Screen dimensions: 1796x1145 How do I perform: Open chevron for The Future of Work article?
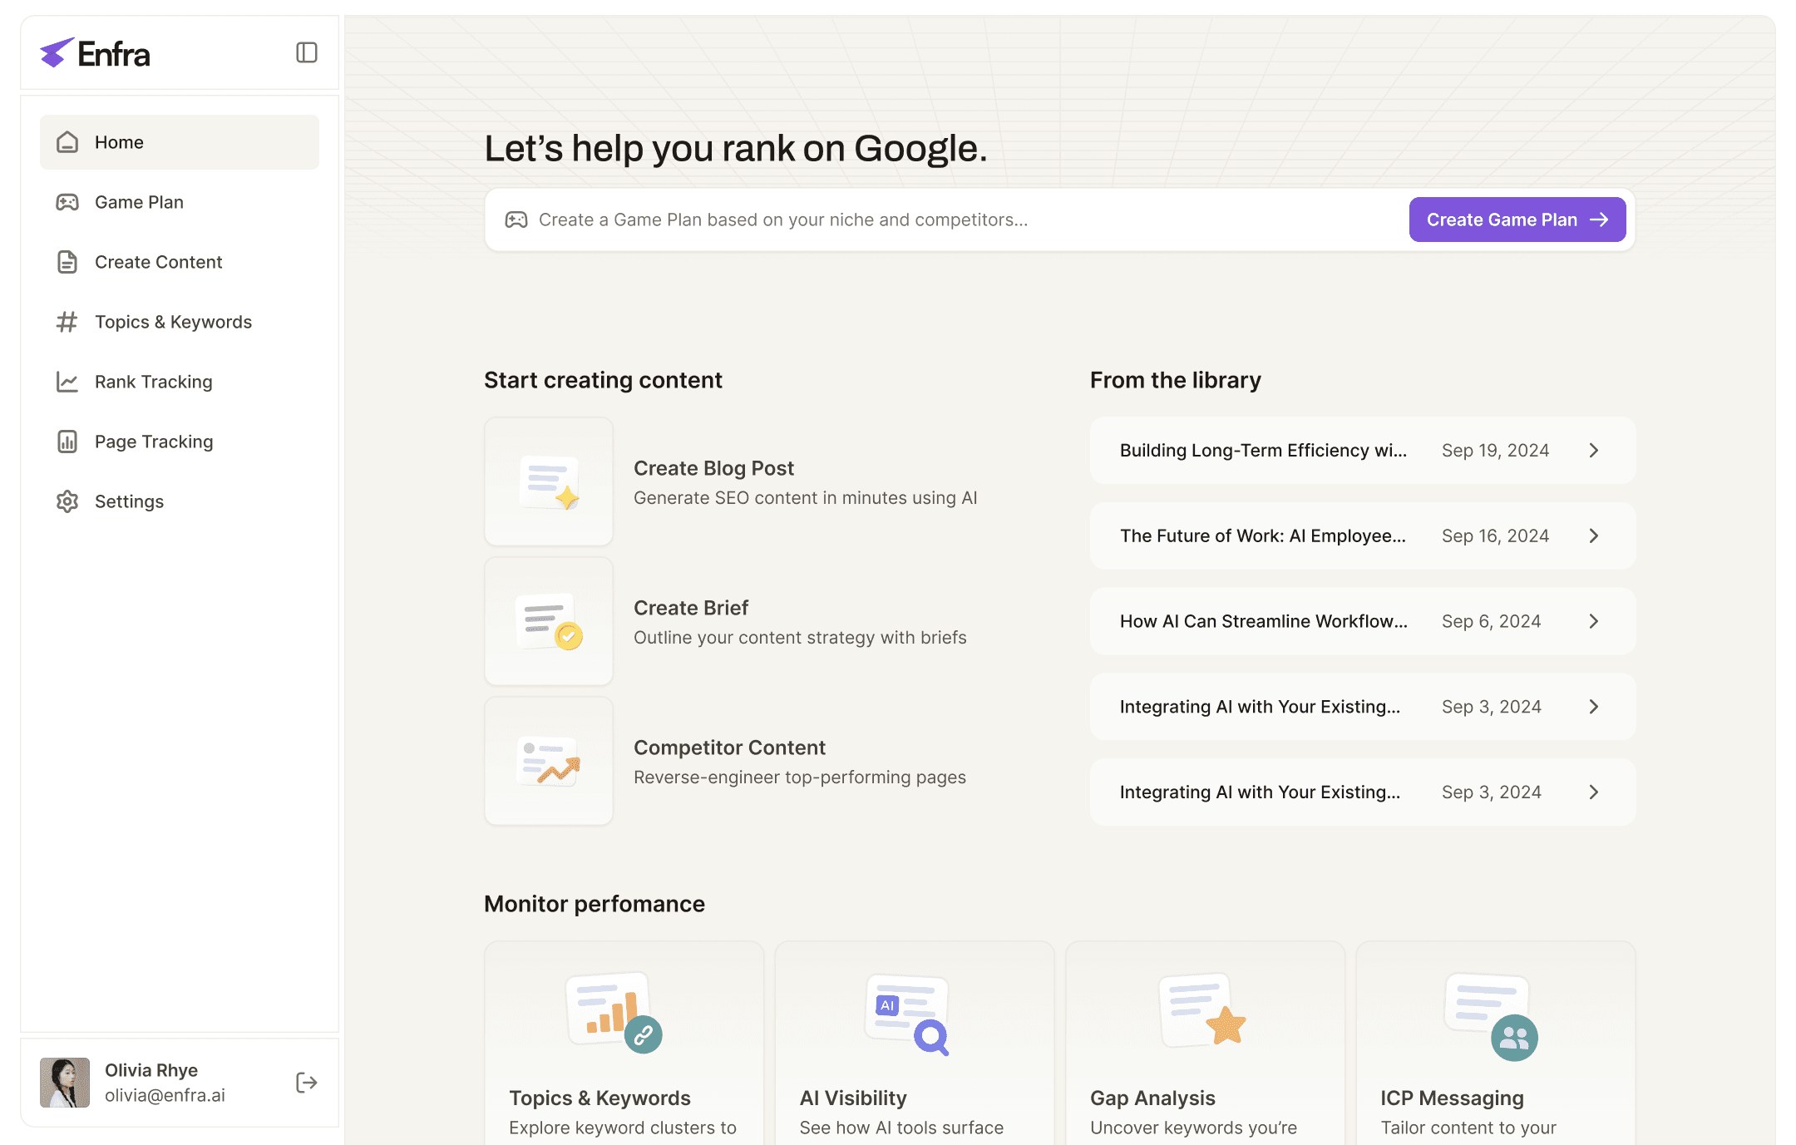[1593, 535]
